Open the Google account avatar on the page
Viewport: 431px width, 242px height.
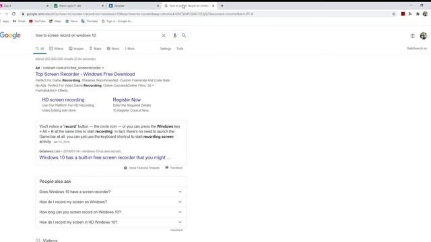tap(424, 36)
